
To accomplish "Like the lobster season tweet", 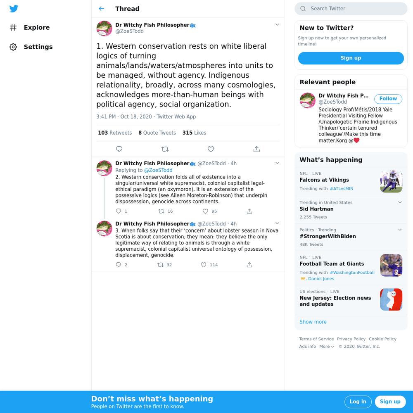I will click(204, 265).
